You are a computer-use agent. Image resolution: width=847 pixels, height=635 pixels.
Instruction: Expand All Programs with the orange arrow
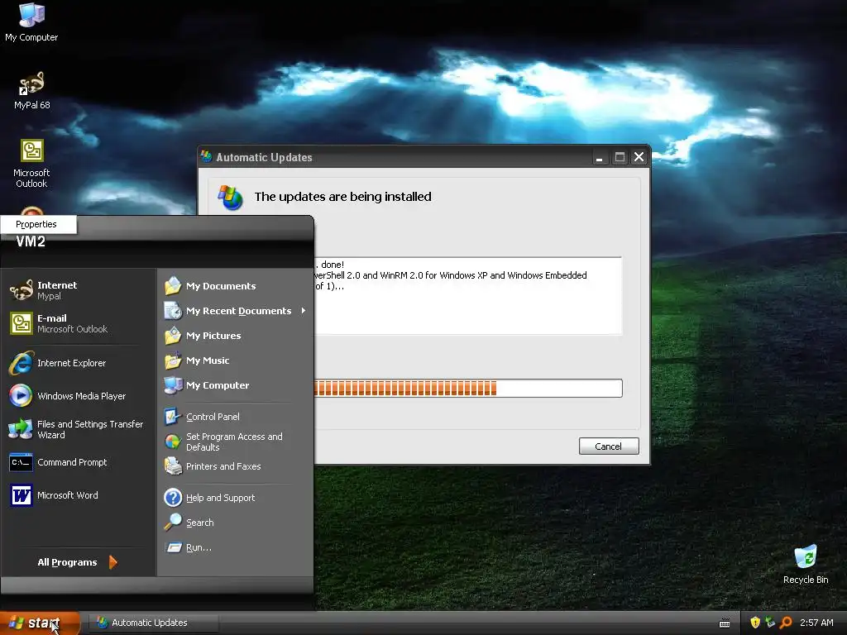tap(112, 562)
